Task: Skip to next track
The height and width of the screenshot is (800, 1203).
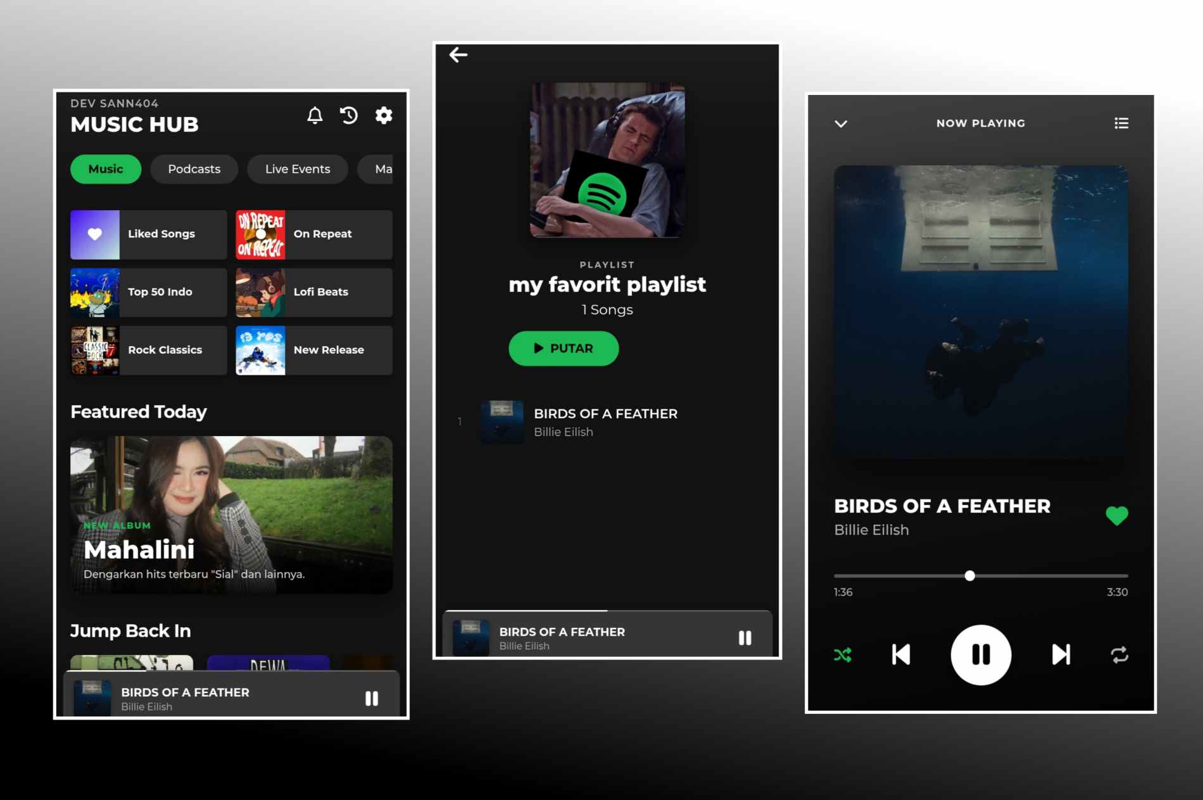Action: click(x=1061, y=655)
